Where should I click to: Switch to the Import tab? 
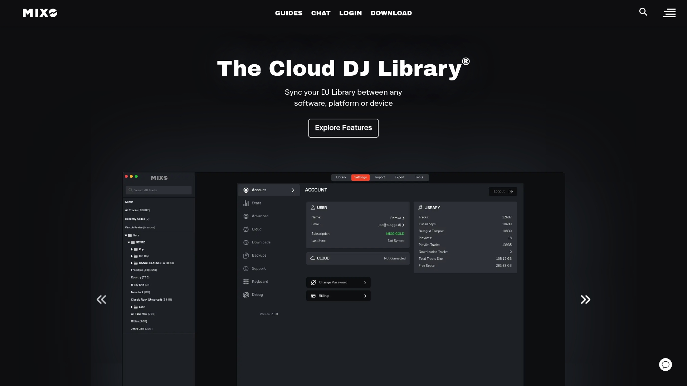tap(380, 177)
